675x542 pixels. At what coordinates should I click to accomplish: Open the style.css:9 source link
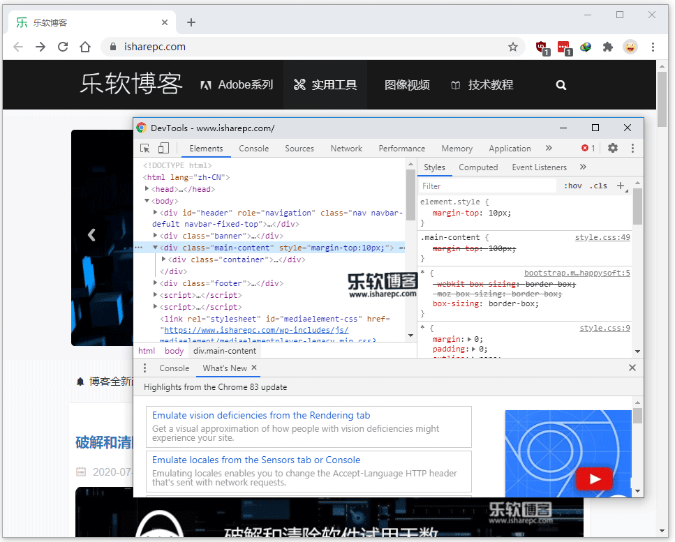pos(604,328)
